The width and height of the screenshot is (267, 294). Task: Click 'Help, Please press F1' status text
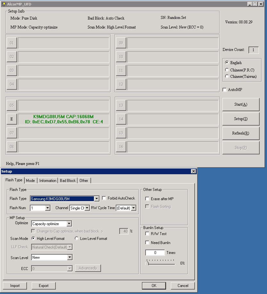click(22, 164)
